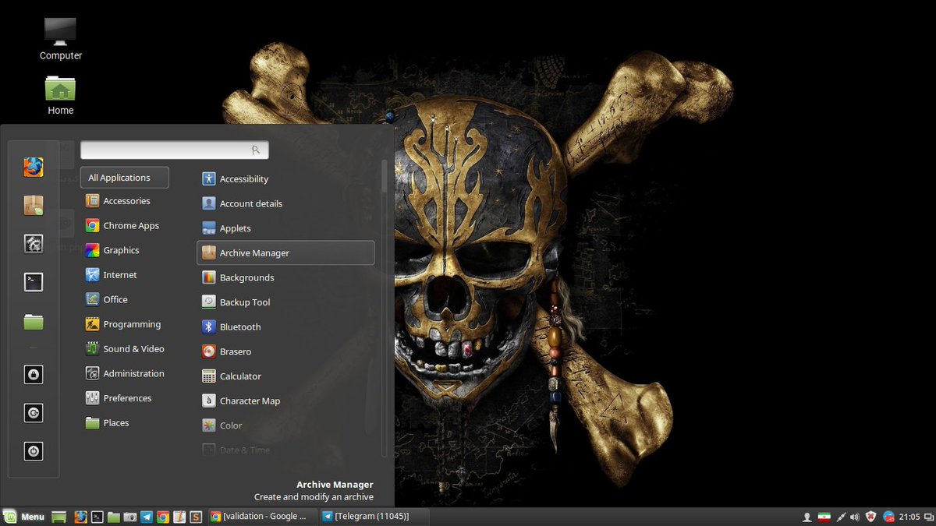Launch Firefox from the panel launcher
The image size is (936, 526).
tap(80, 517)
